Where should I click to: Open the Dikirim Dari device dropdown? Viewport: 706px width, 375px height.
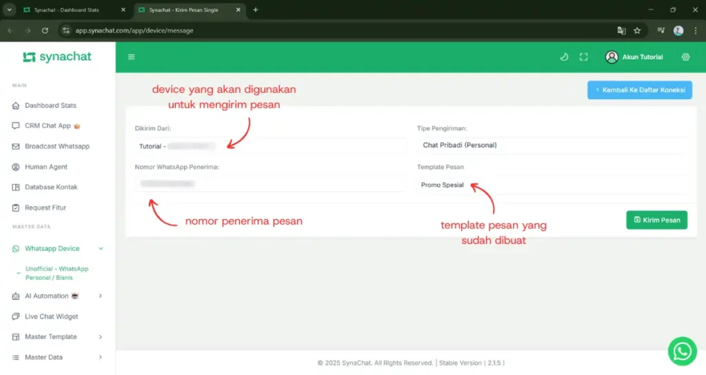pyautogui.click(x=270, y=146)
